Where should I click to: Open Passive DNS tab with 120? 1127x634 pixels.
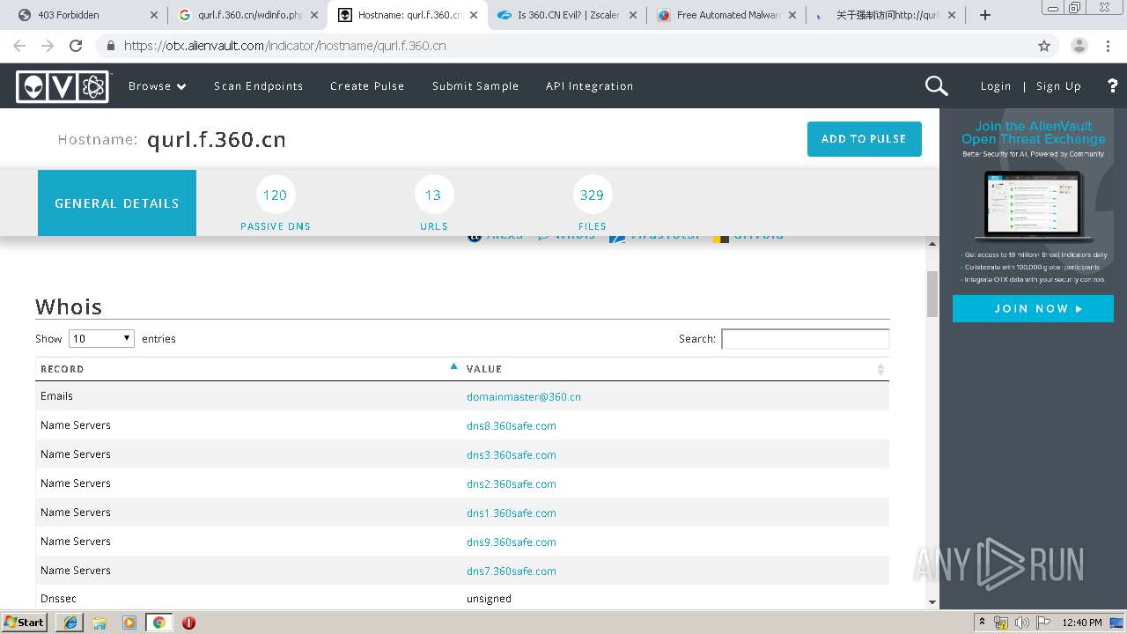[x=276, y=204]
